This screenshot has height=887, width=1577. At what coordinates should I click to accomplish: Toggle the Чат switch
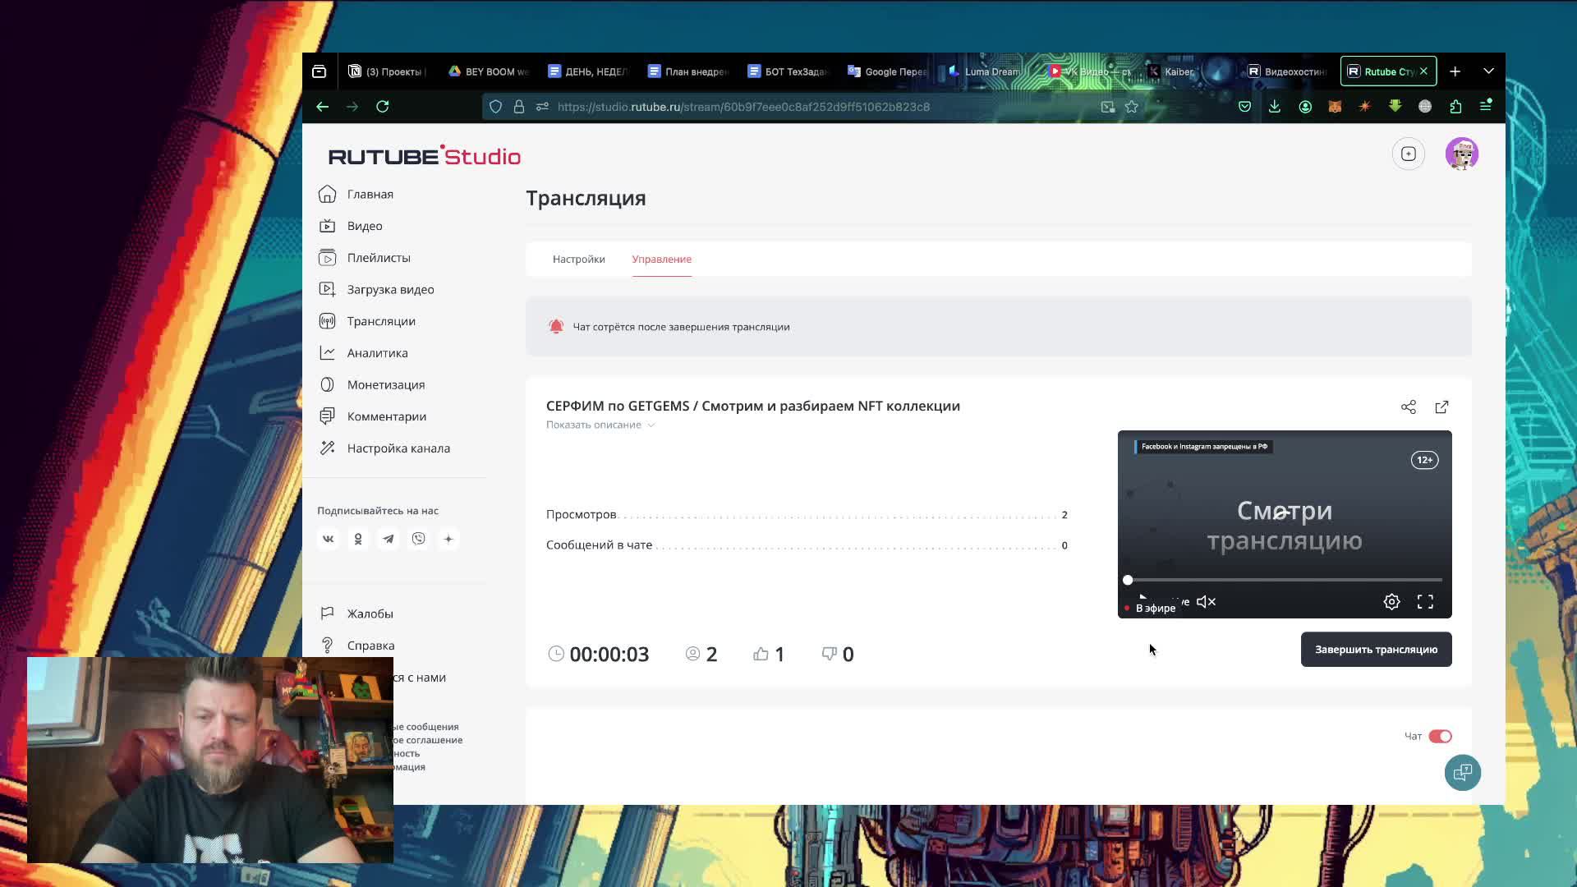[x=1440, y=737]
